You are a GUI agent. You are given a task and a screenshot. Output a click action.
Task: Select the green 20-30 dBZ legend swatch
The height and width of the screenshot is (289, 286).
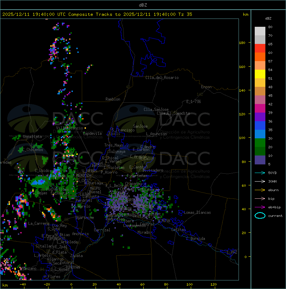click(260, 143)
